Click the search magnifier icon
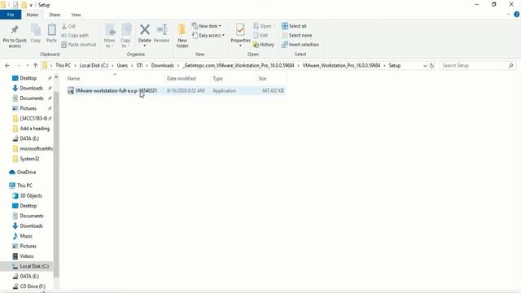Image resolution: width=521 pixels, height=293 pixels. (x=510, y=66)
